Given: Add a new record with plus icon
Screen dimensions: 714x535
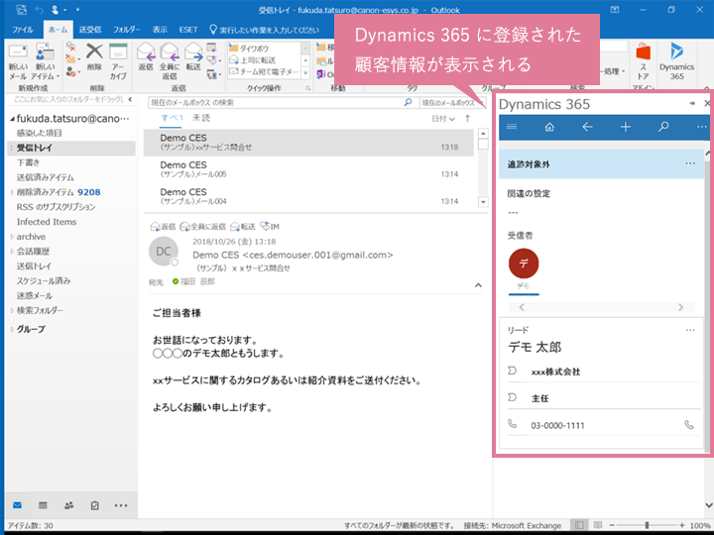Looking at the screenshot, I should [x=626, y=127].
